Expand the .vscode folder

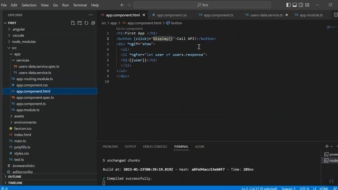pyautogui.click(x=18, y=35)
